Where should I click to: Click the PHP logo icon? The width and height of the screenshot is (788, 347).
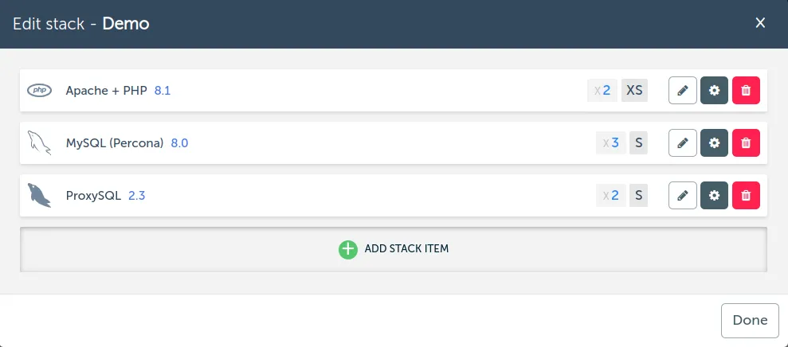click(x=39, y=91)
